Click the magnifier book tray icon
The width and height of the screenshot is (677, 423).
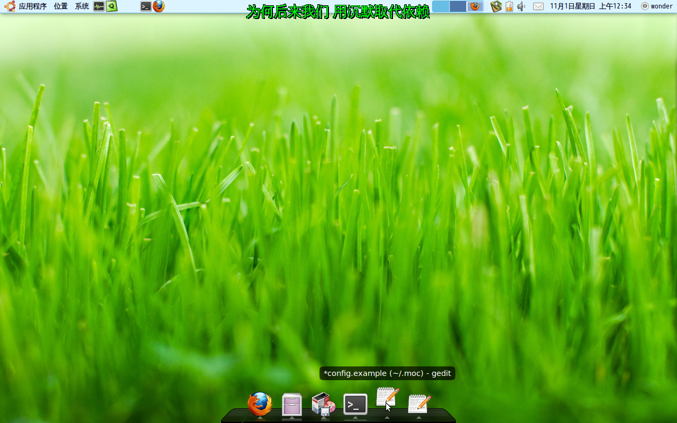pos(496,6)
